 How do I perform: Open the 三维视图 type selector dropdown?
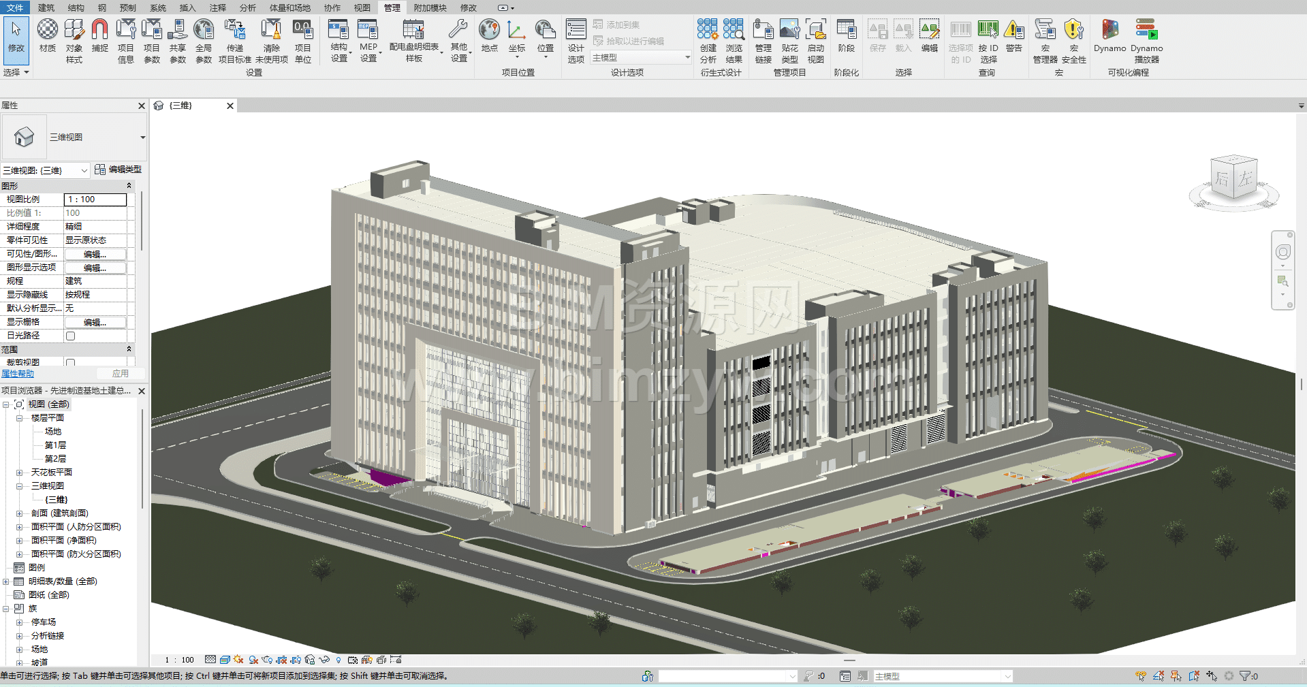click(x=142, y=138)
